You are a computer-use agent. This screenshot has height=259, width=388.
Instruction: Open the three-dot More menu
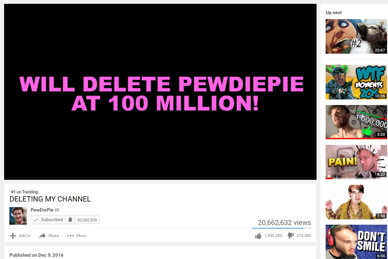[70, 236]
